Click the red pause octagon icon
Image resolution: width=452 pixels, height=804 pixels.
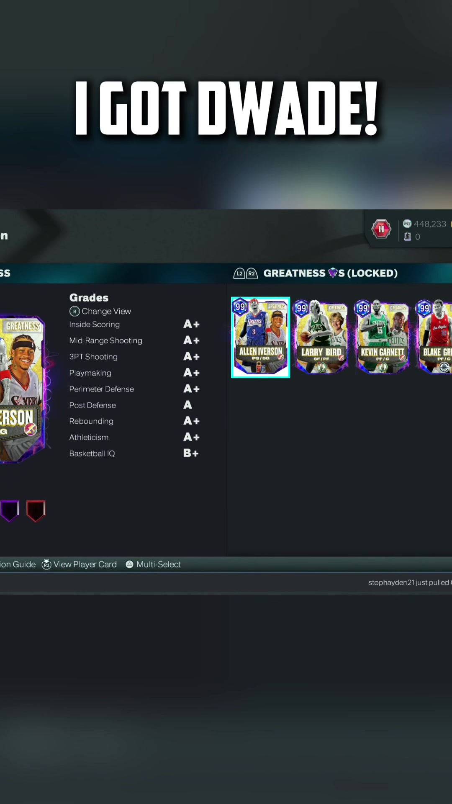381,229
